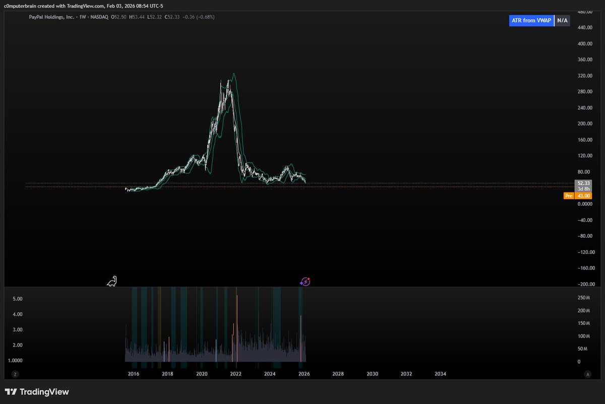Click the round Z button near the time axis

pos(15,374)
